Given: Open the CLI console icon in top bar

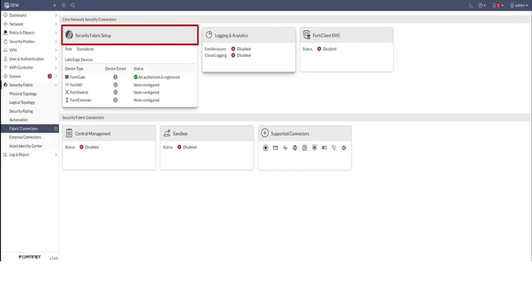Looking at the screenshot, I should click(471, 5).
